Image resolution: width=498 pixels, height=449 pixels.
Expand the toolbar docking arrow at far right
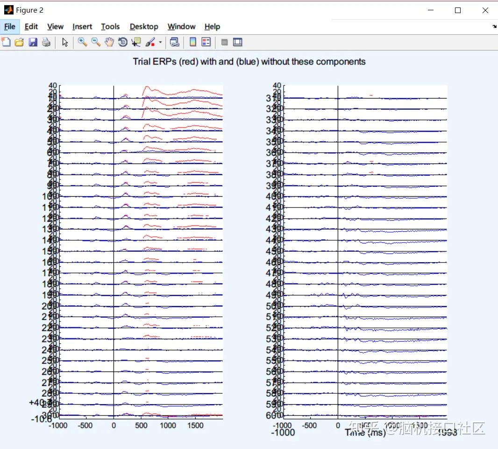[494, 27]
